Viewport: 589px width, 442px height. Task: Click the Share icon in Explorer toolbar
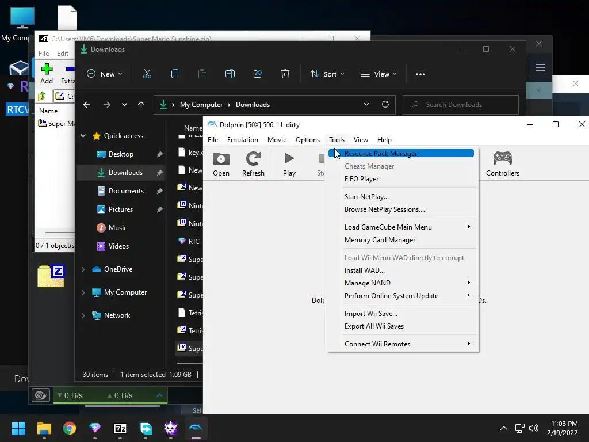(258, 74)
